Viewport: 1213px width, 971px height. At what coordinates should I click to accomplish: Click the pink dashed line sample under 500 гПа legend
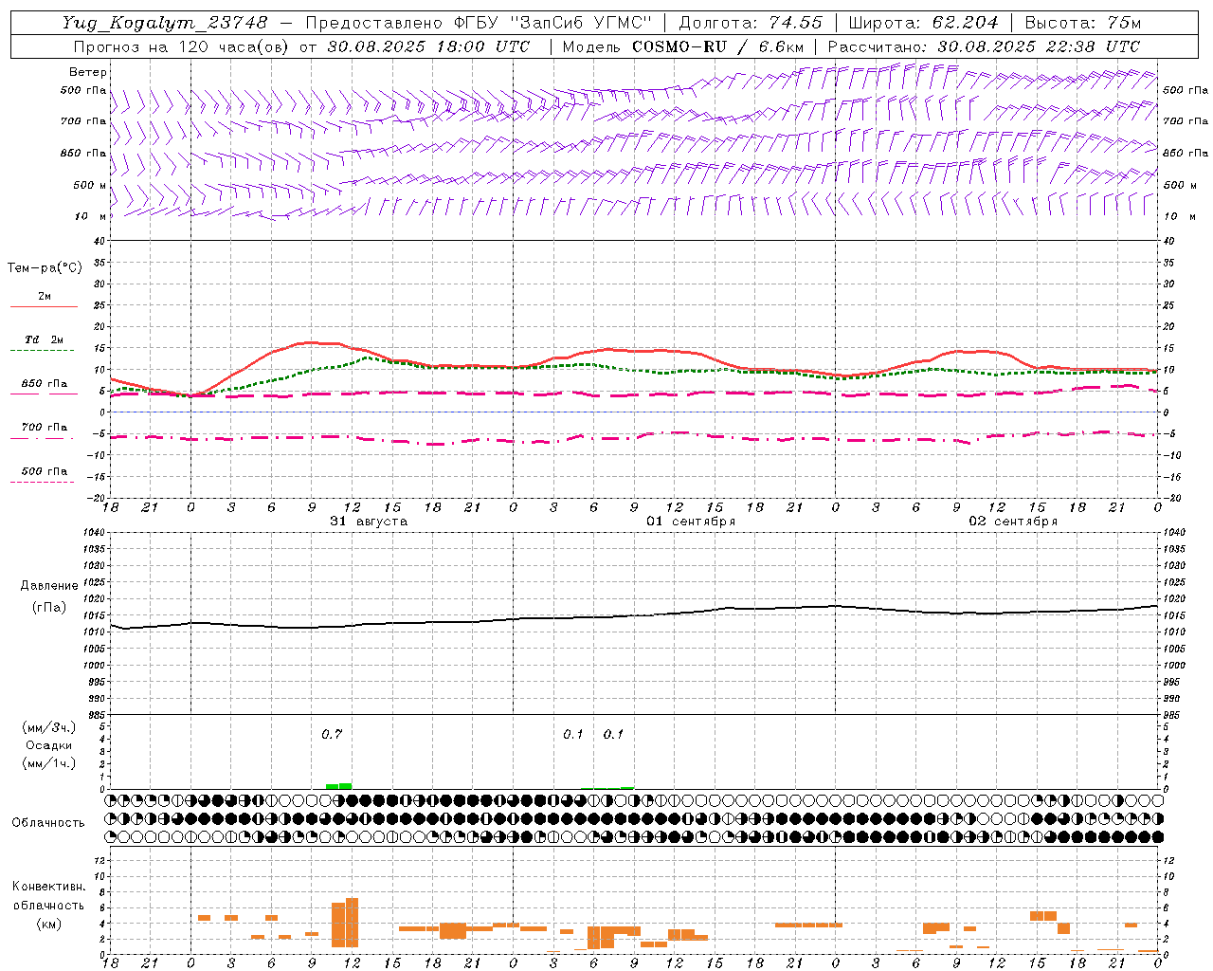(43, 482)
